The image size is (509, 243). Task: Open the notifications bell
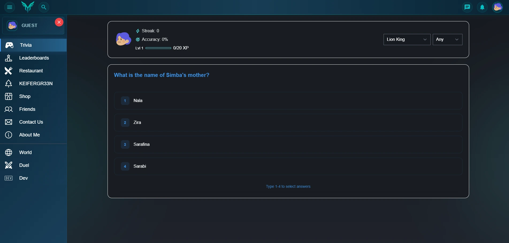pos(482,7)
